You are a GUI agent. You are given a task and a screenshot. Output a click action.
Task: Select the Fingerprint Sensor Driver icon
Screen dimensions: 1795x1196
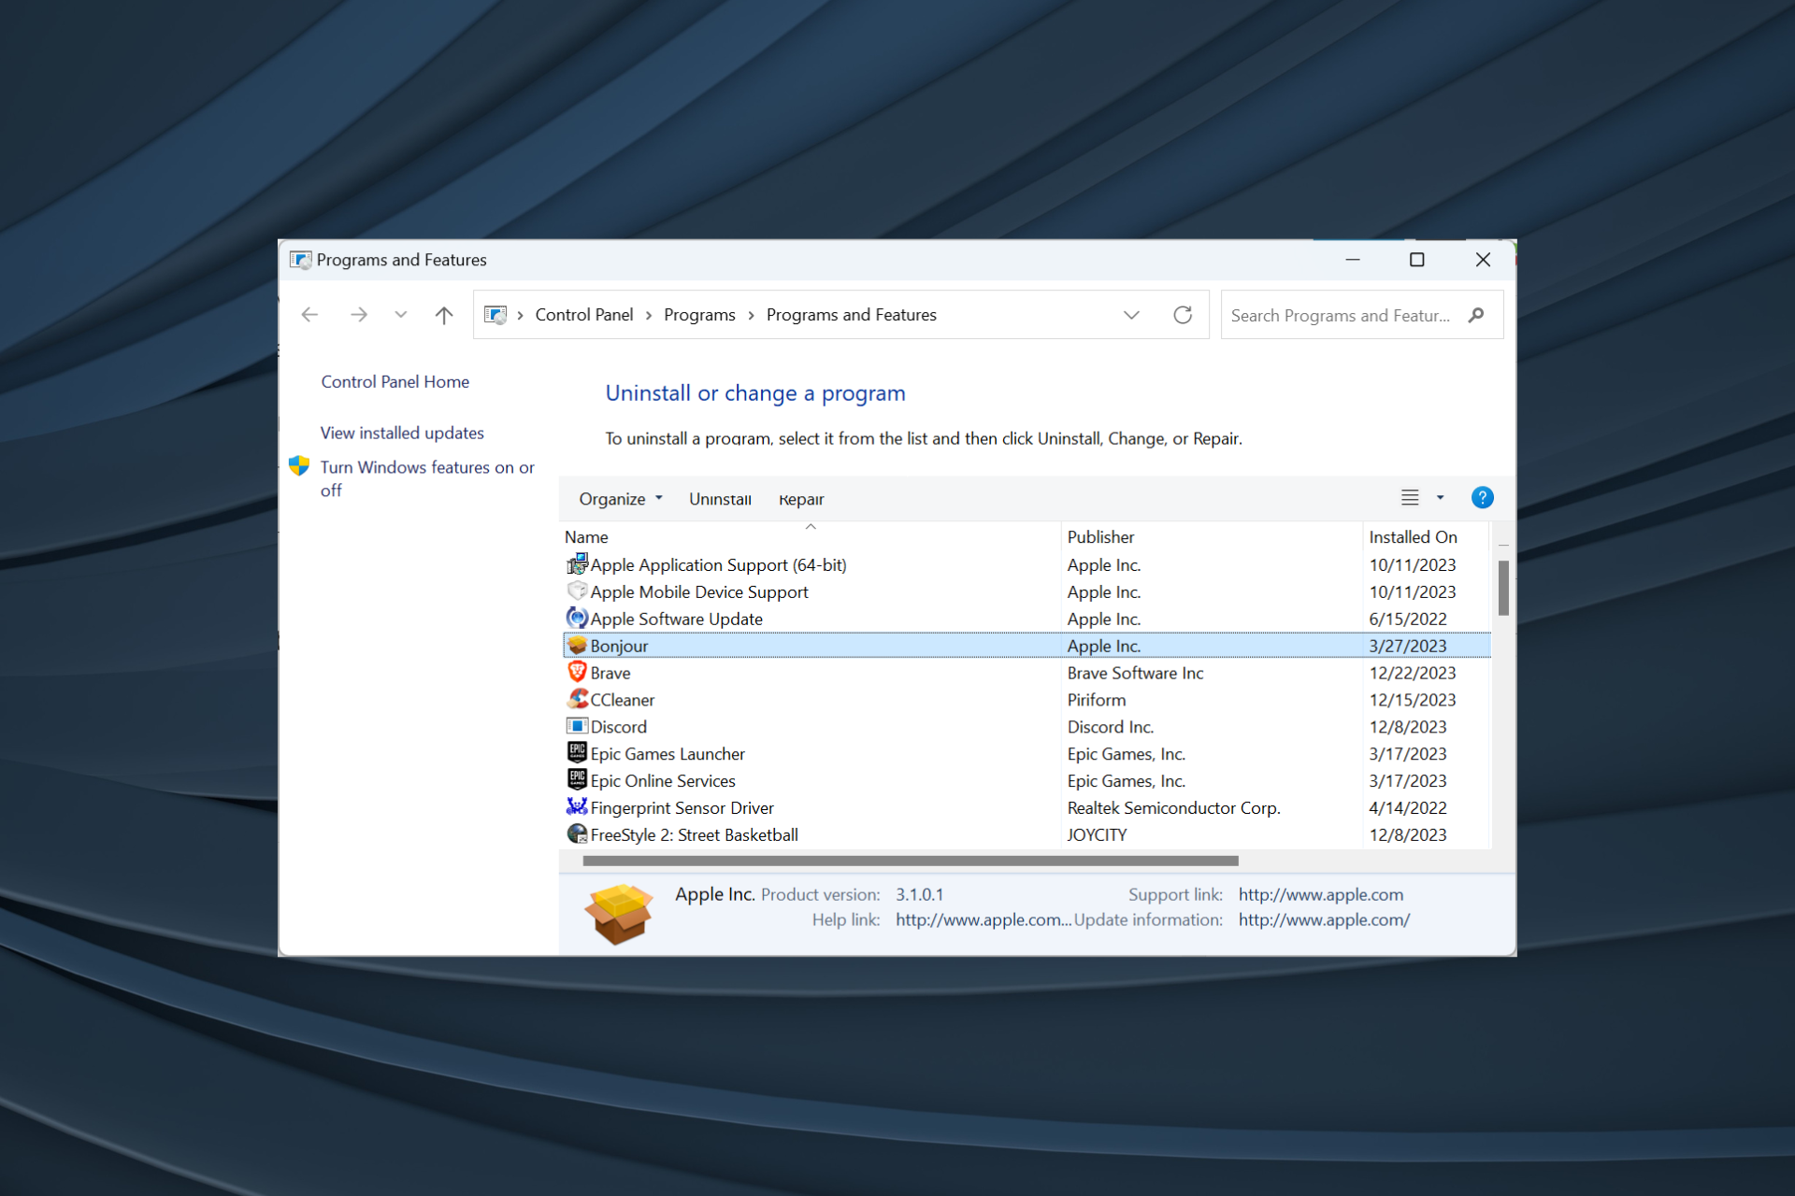577,806
